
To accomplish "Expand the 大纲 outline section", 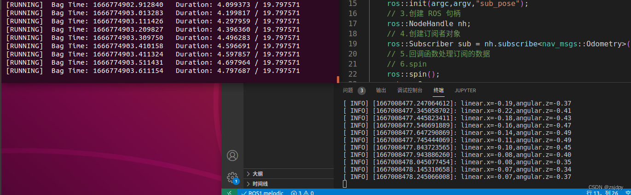I will point(289,174).
